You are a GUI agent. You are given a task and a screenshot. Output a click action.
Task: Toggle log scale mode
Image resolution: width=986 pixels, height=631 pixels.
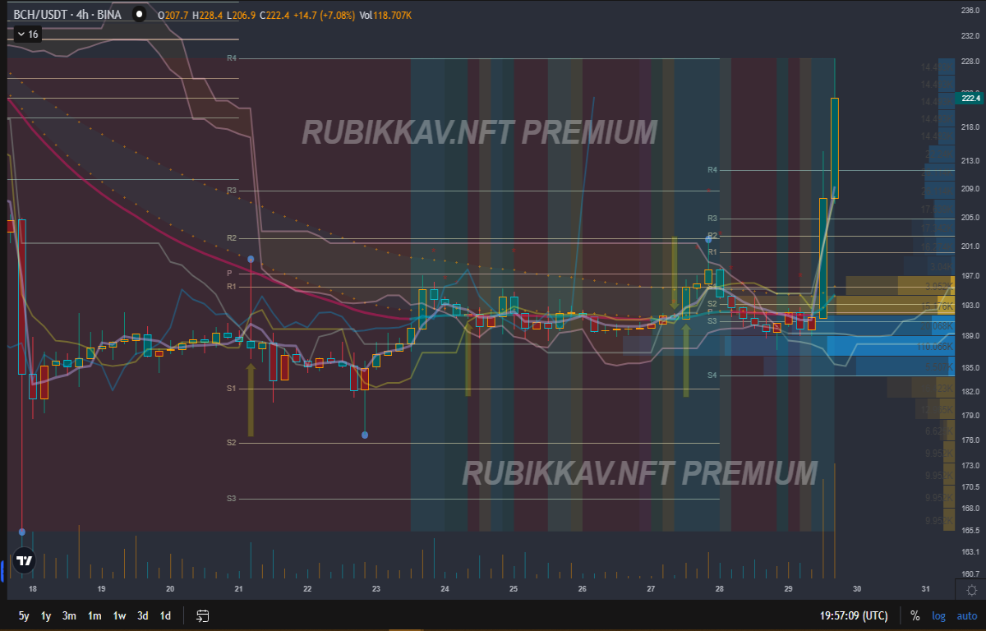pos(938,615)
